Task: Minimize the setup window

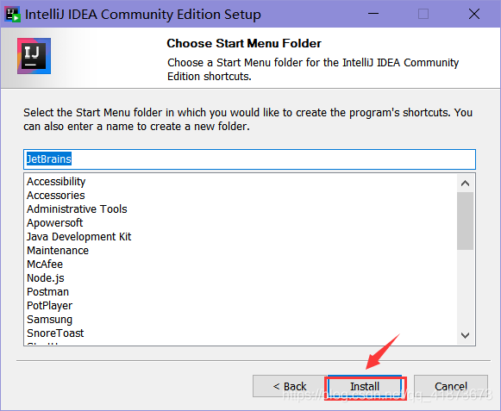Action: (x=373, y=14)
